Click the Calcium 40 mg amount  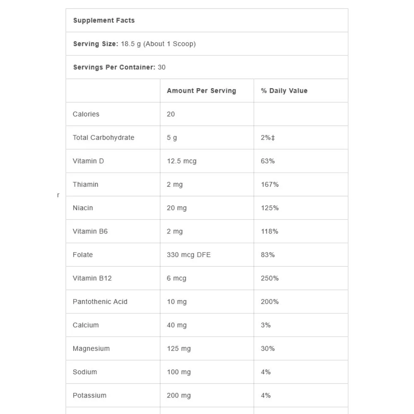coord(177,325)
